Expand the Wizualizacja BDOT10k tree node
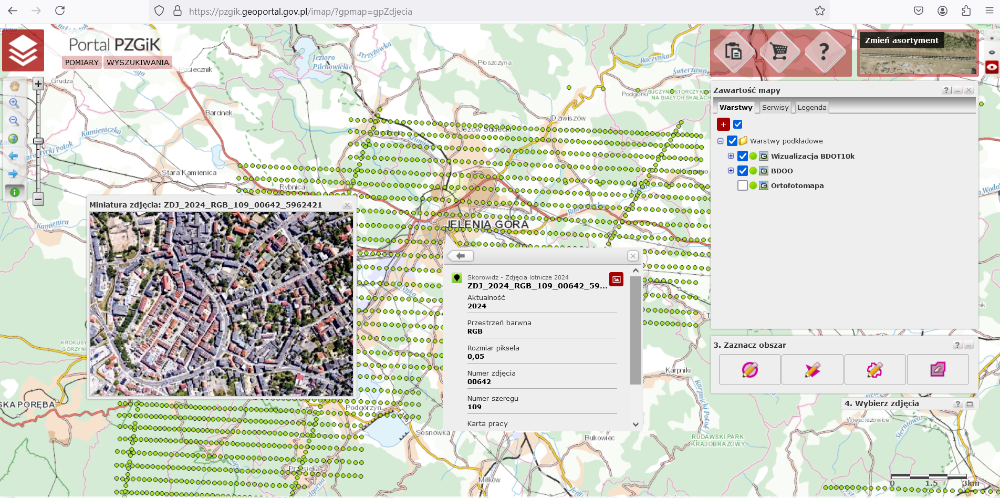Screen dimensions: 1000x498 731,156
